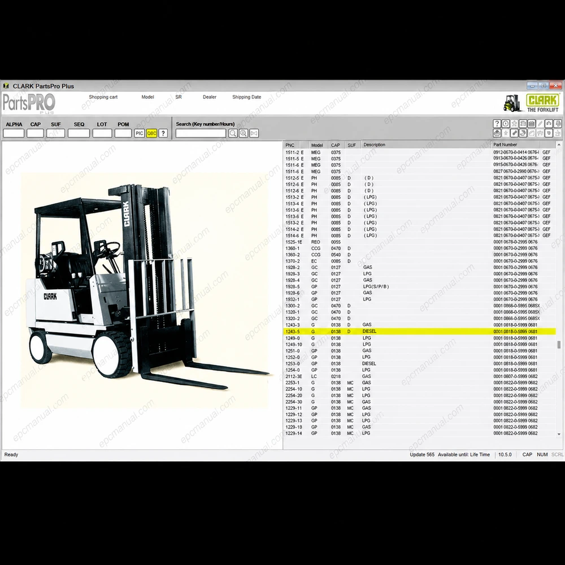Click the shield icon in lower toolbar row
Screen dimensions: 565x565
pyautogui.click(x=549, y=133)
